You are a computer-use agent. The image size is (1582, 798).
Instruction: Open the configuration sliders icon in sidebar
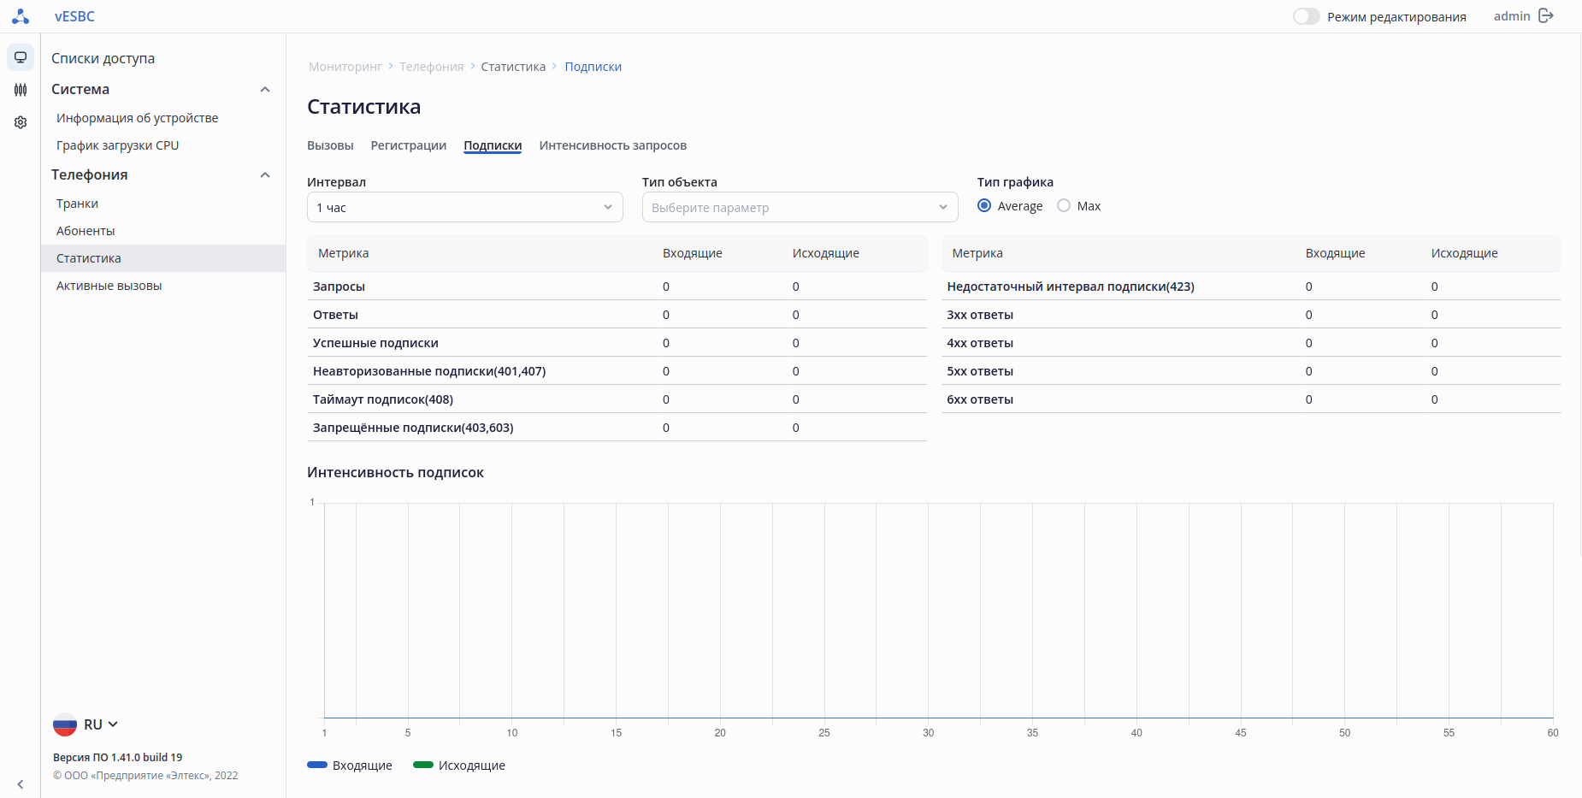(21, 90)
